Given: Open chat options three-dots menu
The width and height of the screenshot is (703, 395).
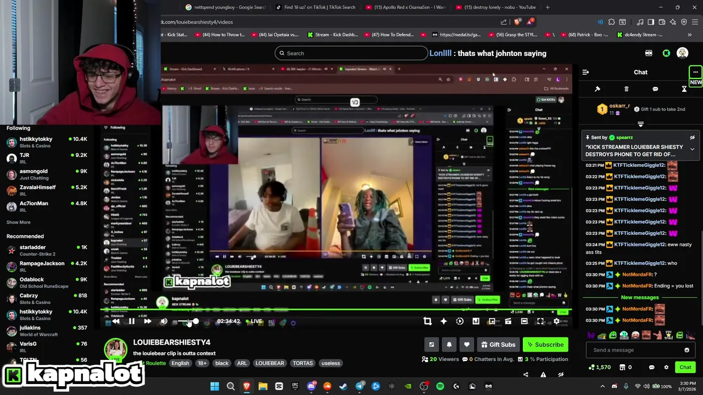Looking at the screenshot, I should (695, 72).
